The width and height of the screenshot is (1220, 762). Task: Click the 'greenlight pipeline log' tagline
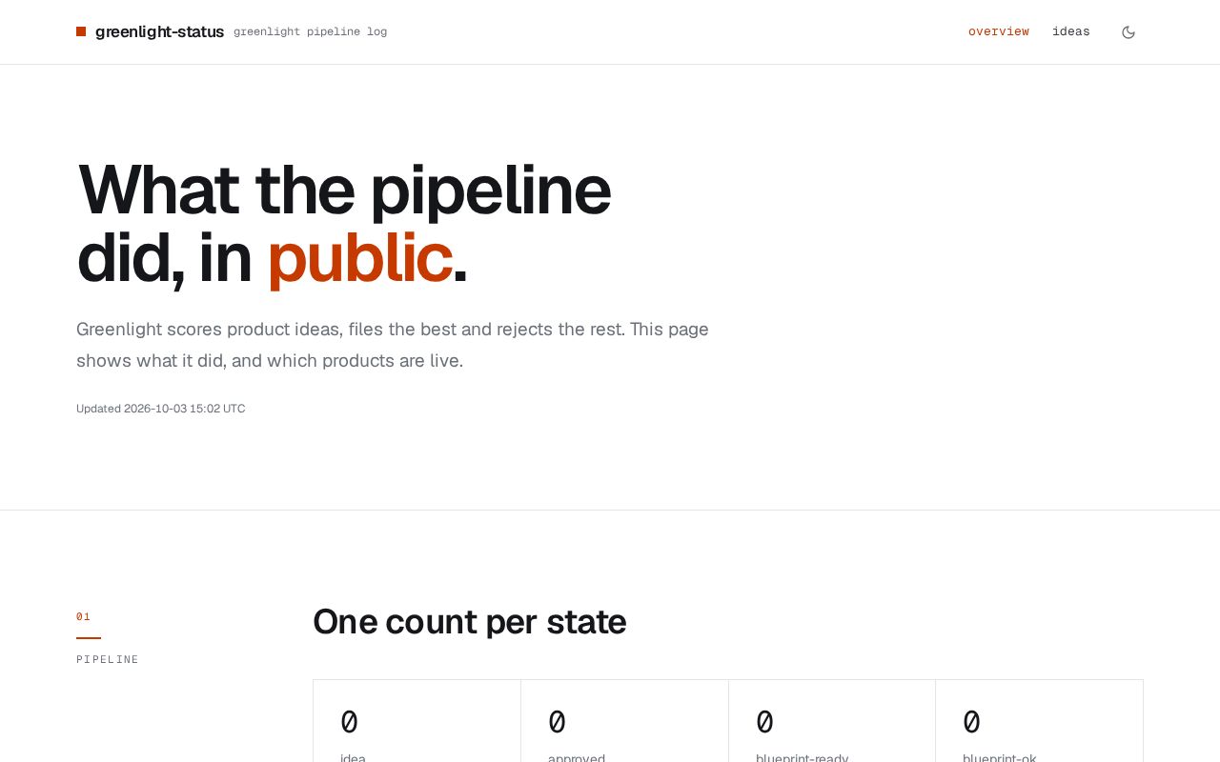pos(311,31)
